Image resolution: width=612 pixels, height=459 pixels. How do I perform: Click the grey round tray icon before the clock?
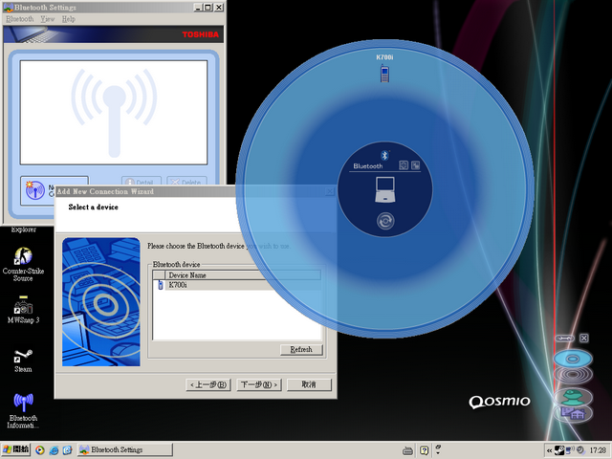tap(580, 450)
